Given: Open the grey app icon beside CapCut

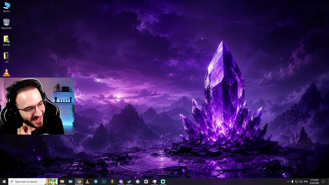Looking at the screenshot, I should point(154,182).
